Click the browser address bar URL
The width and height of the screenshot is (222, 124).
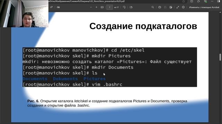point(86,1)
